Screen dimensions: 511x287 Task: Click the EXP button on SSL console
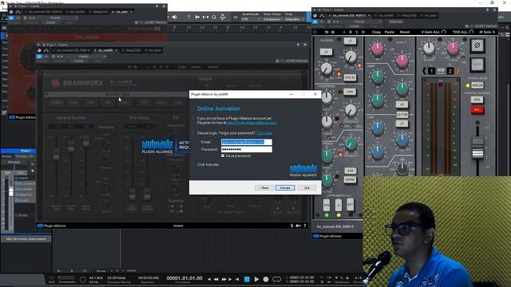tap(350, 171)
